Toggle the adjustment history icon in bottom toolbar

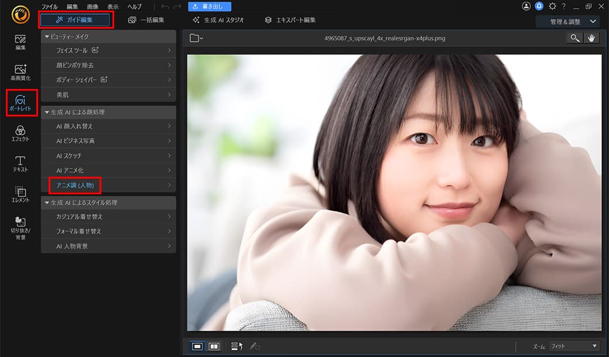pos(237,346)
